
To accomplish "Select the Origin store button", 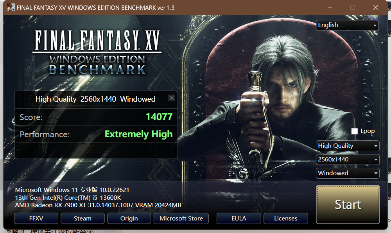I will [129, 218].
